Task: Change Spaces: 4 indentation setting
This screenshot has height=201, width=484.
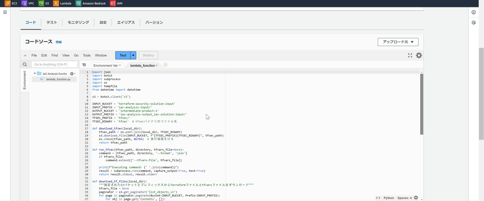Action: (405, 198)
